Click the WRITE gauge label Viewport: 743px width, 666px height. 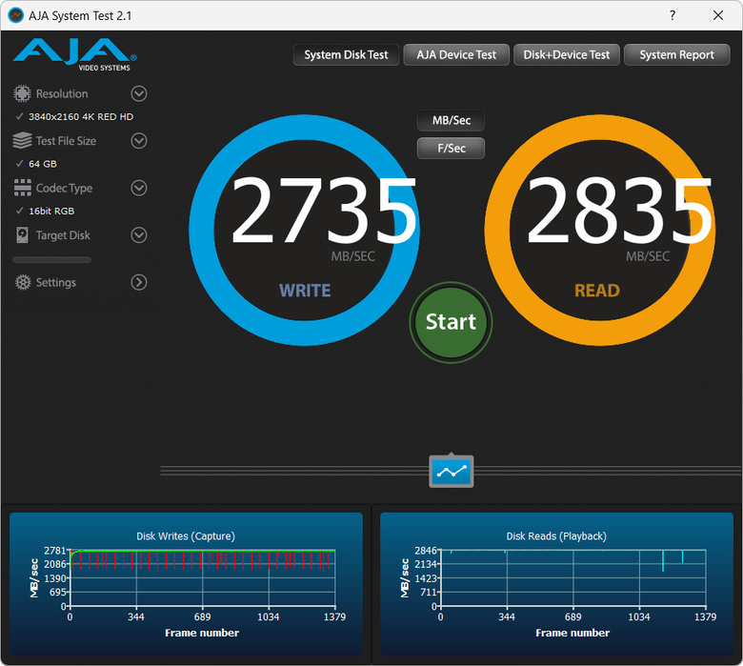pos(305,291)
